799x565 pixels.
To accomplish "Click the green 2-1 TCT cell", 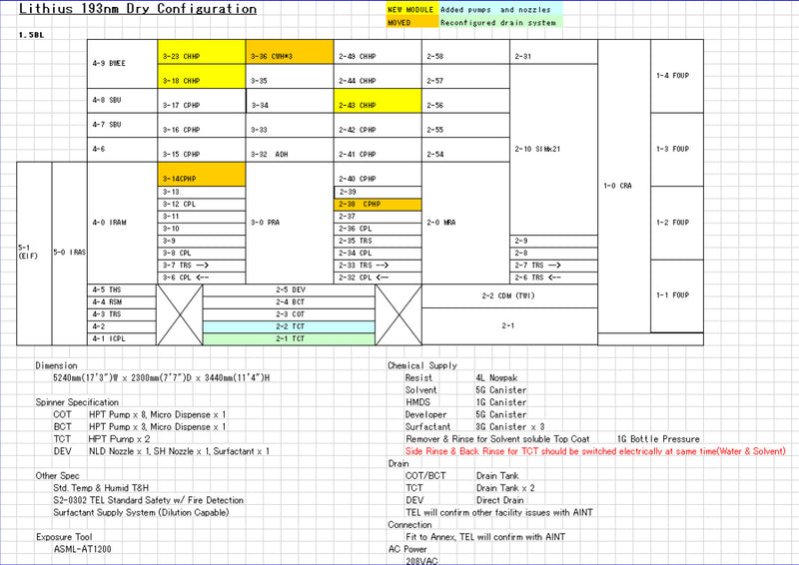I will tap(289, 339).
